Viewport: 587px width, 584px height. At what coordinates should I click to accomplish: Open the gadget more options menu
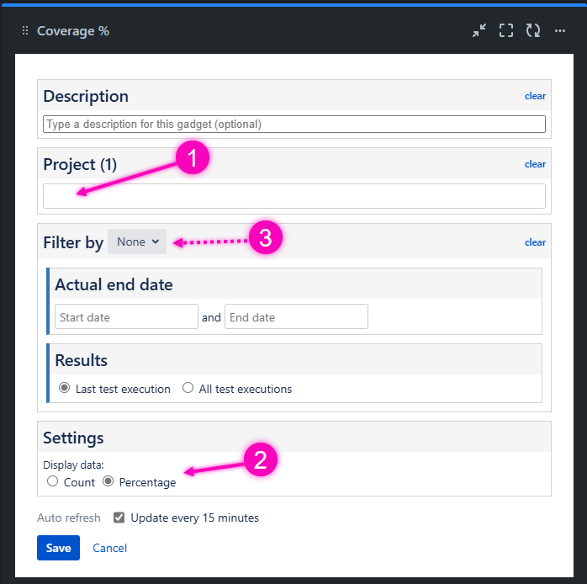coord(560,31)
